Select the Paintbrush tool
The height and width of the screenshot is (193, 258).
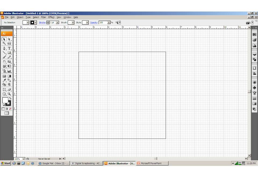4,57
